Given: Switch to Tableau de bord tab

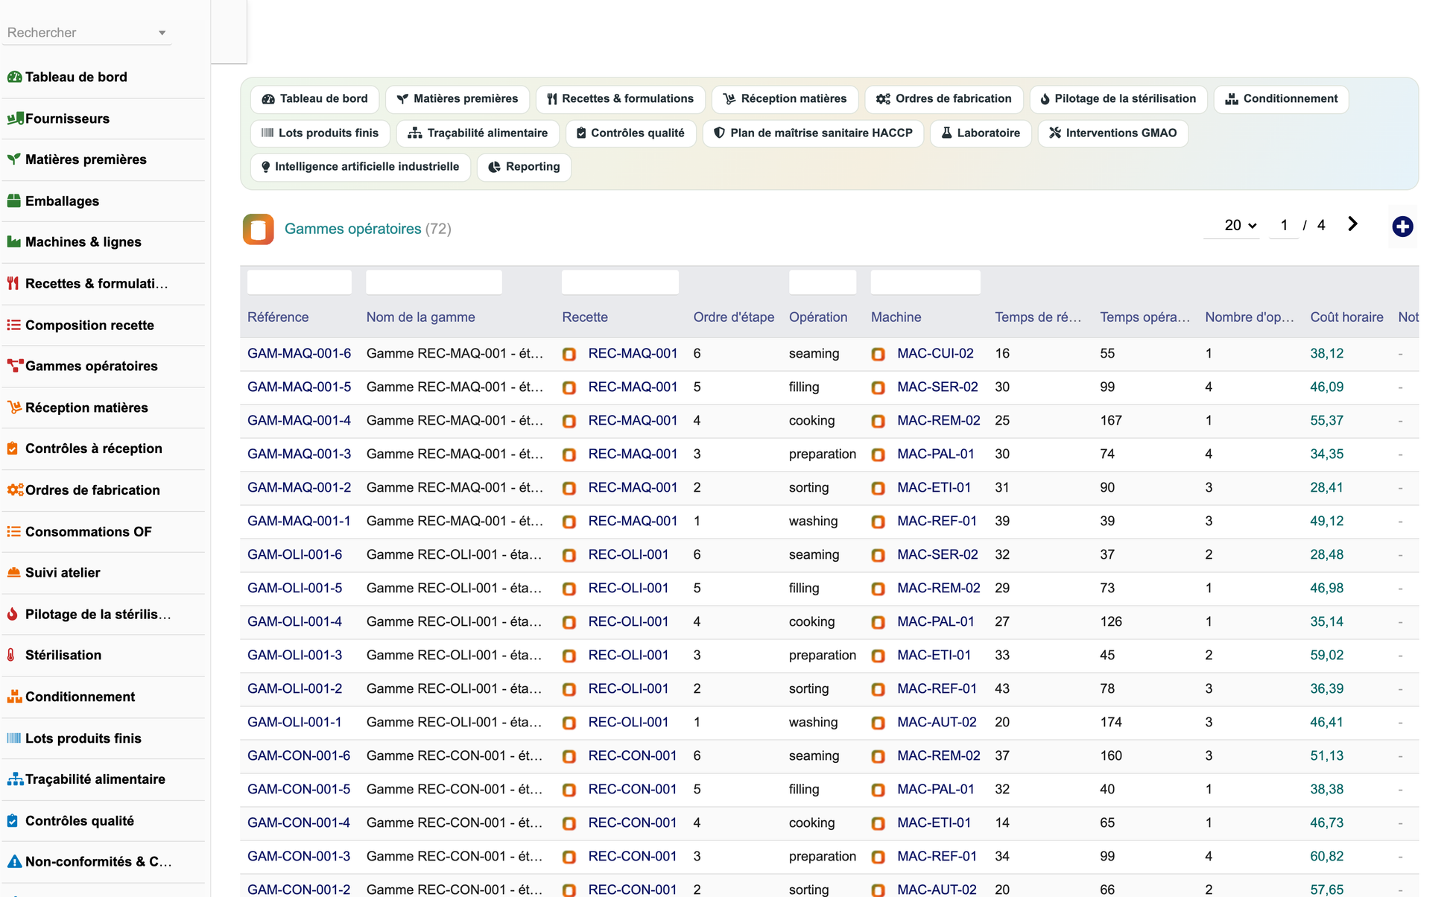Looking at the screenshot, I should point(314,99).
